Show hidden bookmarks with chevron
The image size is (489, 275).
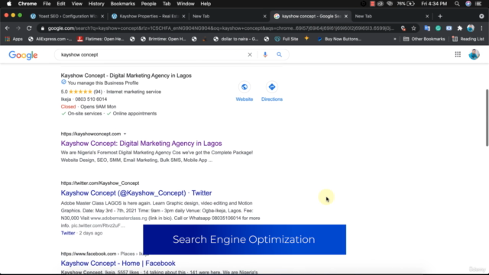coord(395,39)
